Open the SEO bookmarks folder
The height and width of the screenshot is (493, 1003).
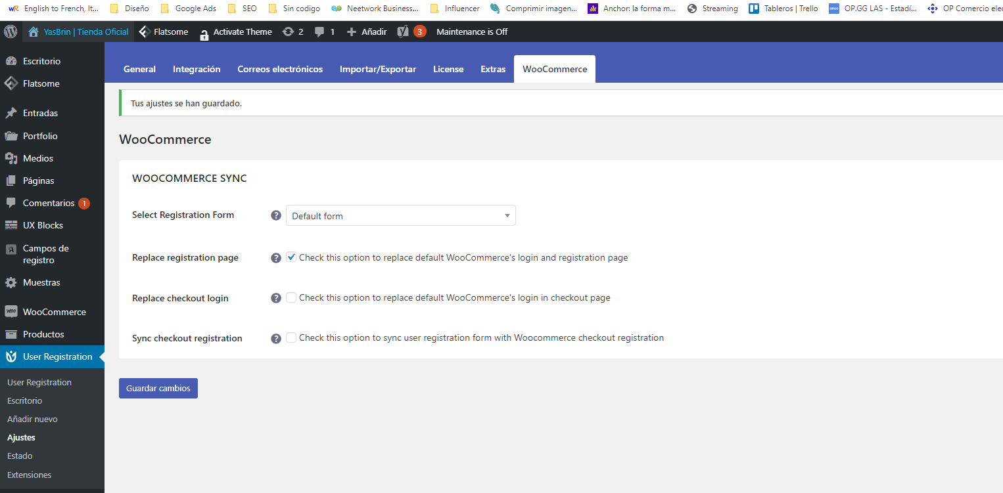pos(242,9)
